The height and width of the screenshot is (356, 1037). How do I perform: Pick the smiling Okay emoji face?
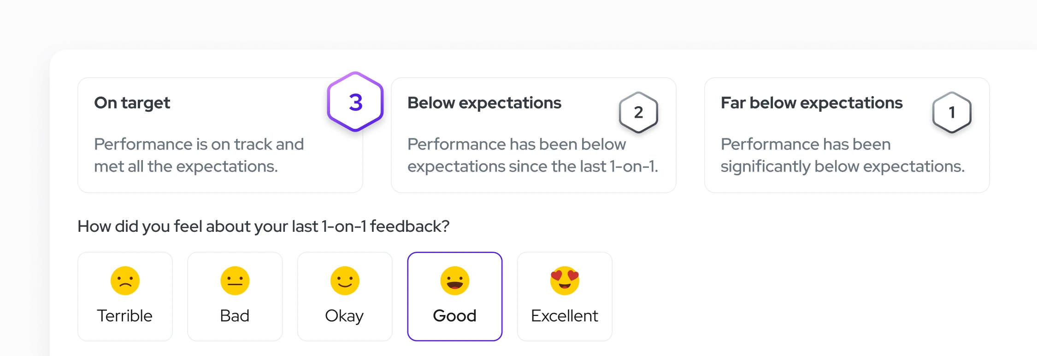tap(345, 281)
